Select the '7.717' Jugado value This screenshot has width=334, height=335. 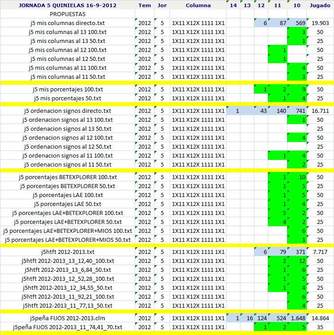(x=320, y=252)
